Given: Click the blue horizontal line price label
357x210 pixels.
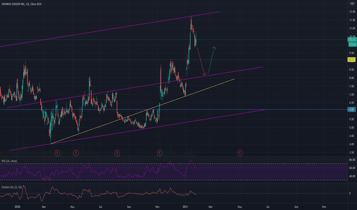Looking at the screenshot, I should click(x=352, y=110).
